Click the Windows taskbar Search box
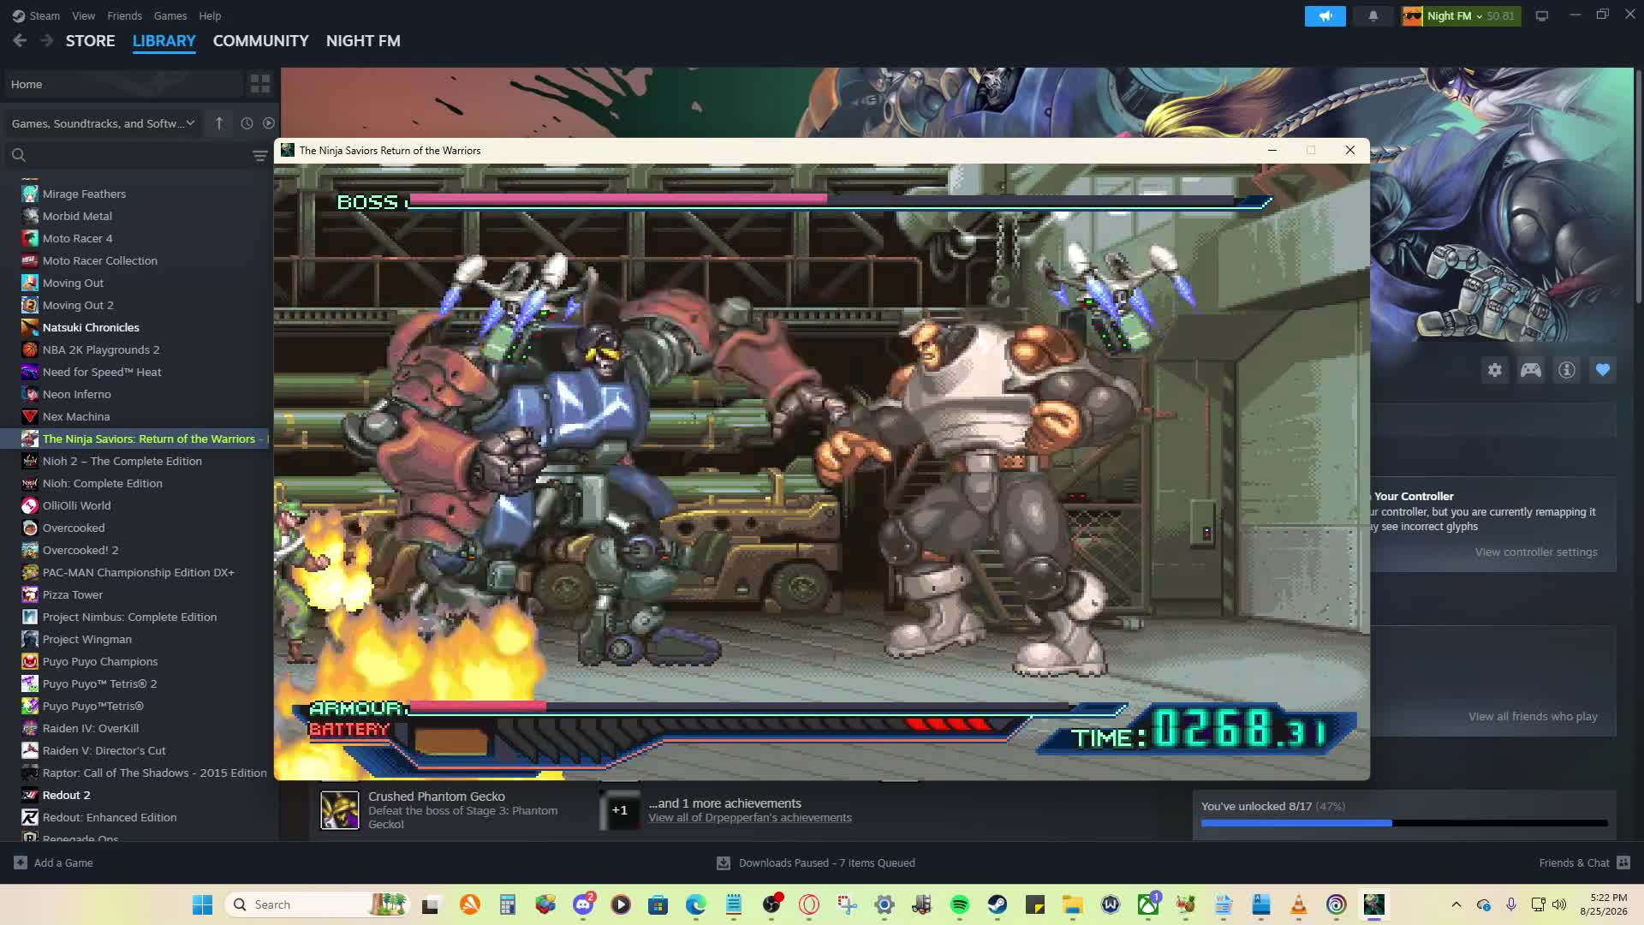This screenshot has height=925, width=1644. pyautogui.click(x=316, y=904)
